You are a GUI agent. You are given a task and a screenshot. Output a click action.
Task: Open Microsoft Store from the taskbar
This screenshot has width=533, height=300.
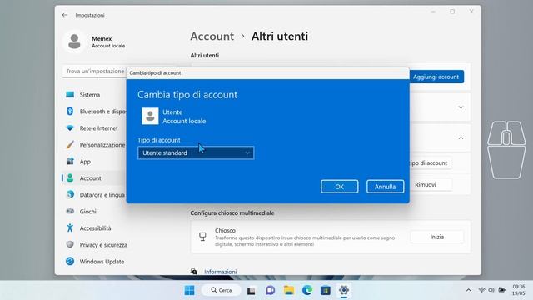click(x=326, y=290)
